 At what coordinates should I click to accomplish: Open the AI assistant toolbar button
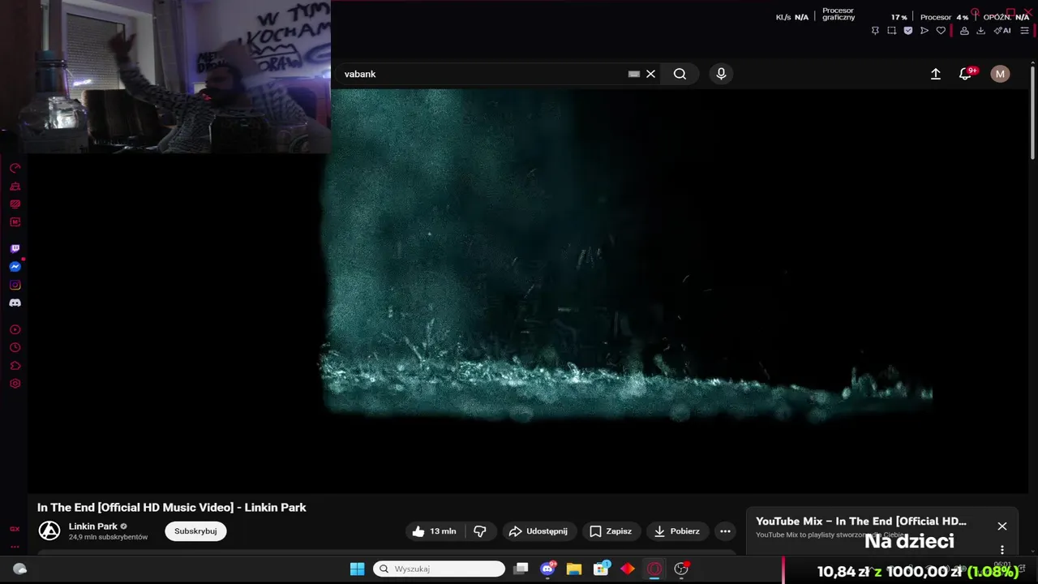[1002, 31]
